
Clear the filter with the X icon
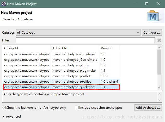(x=159, y=40)
